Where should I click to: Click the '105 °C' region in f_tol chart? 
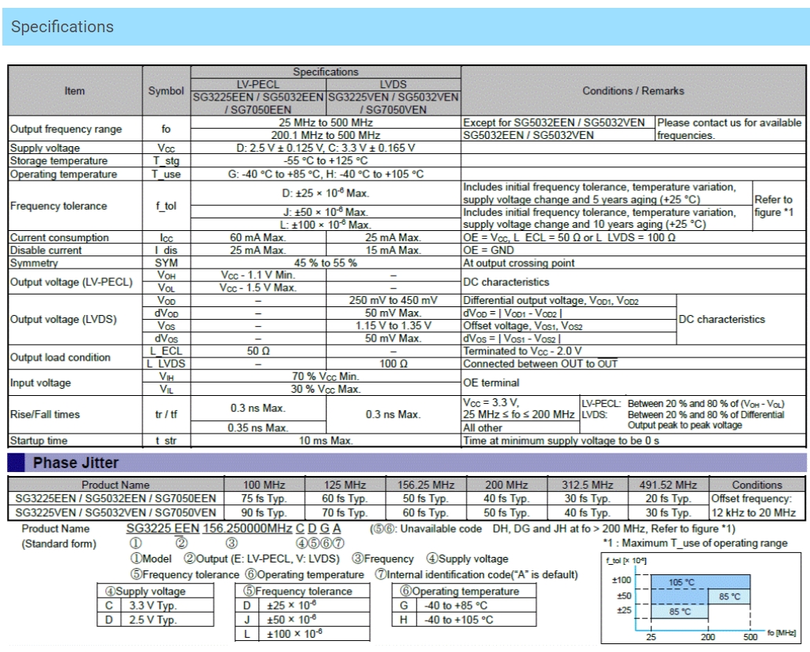point(681,582)
